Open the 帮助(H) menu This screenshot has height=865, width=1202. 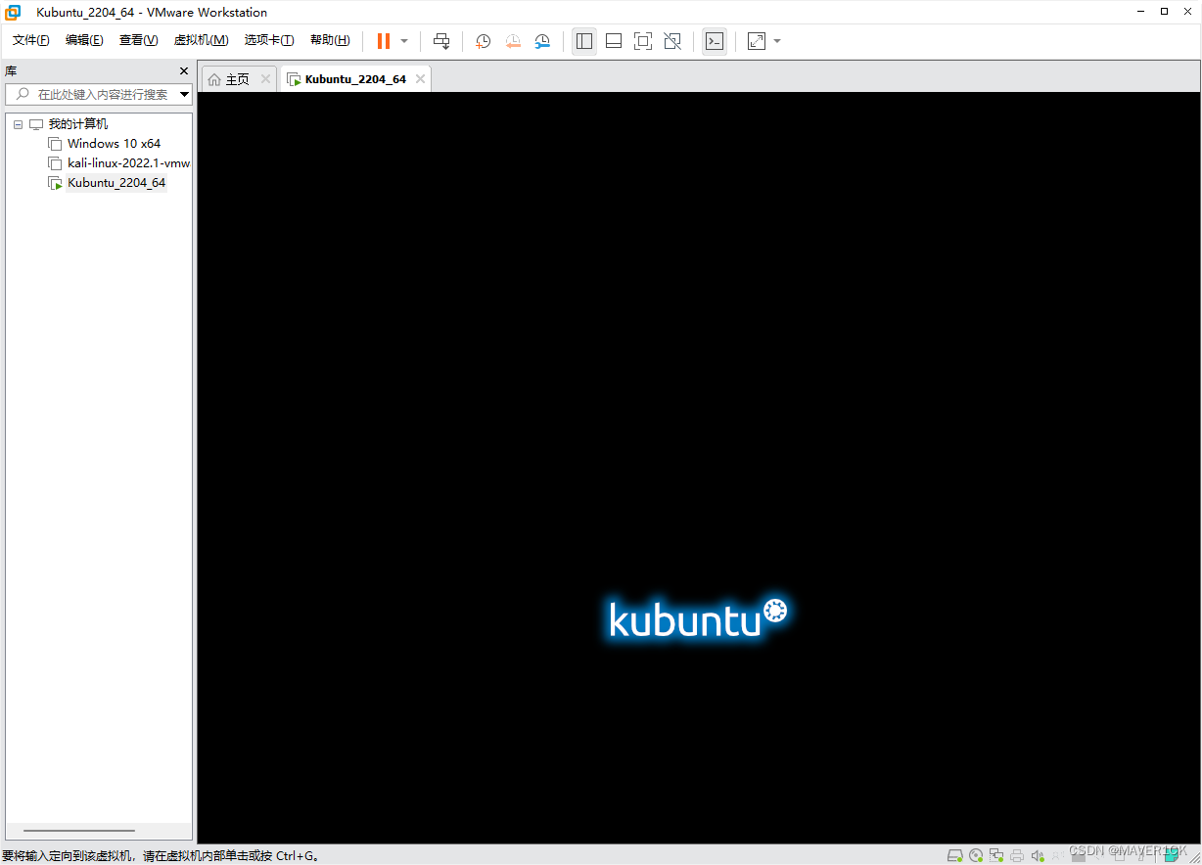click(x=330, y=40)
